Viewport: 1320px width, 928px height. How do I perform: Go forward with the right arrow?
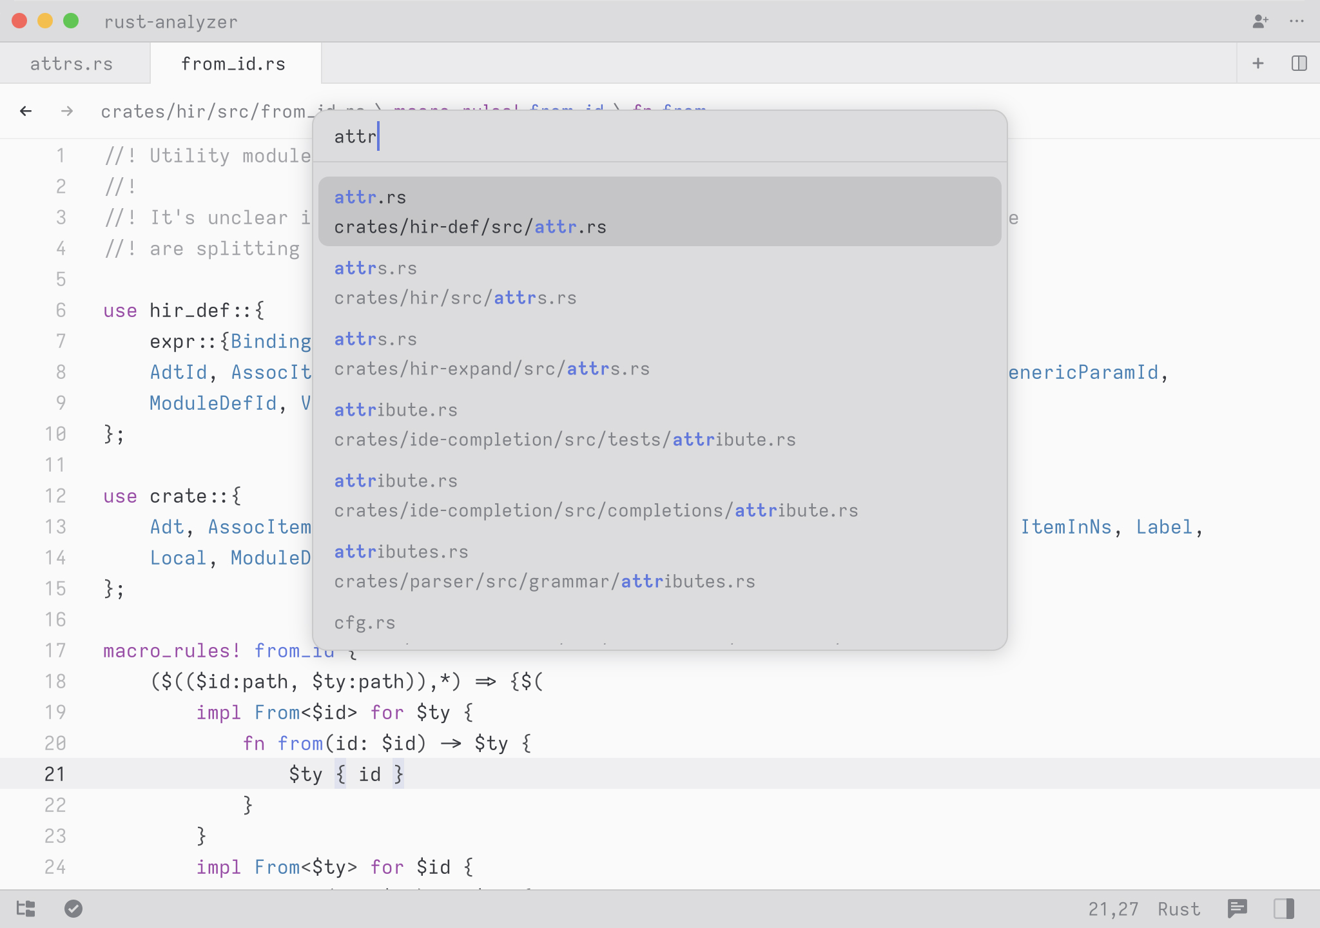[67, 111]
